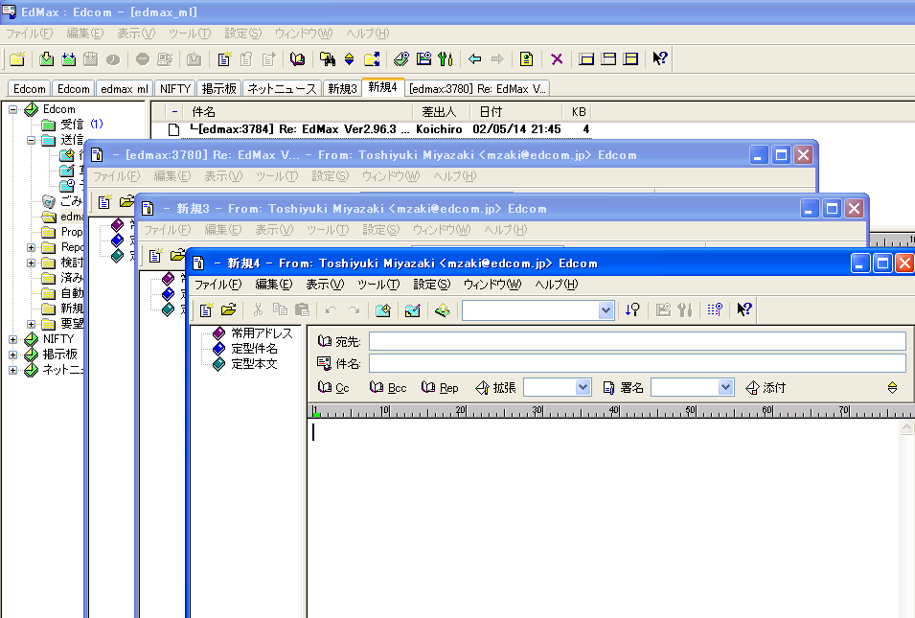
Task: Open ヘルプ(H) menu in 新規4 window
Action: pos(556,285)
